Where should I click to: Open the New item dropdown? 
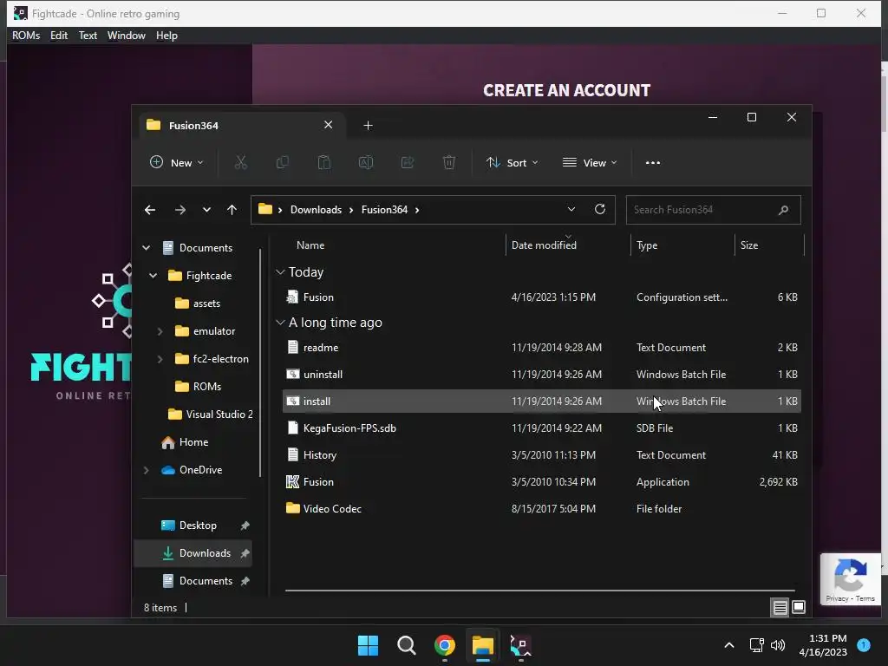tap(176, 162)
